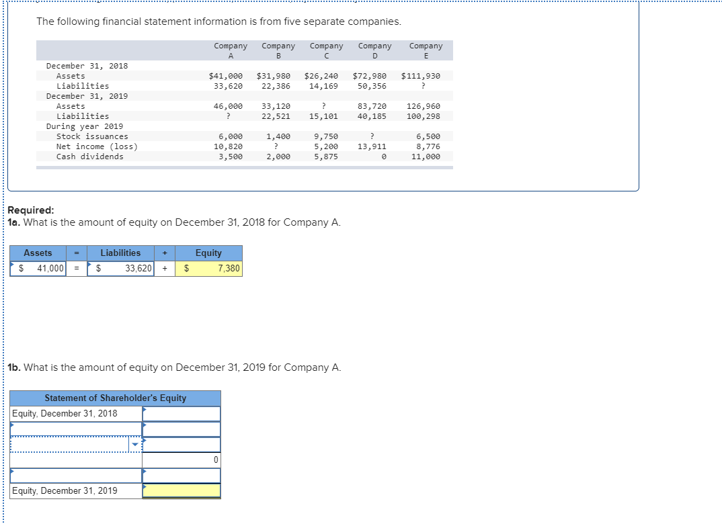Click Company E 2018 assets value $111,930

(420, 76)
